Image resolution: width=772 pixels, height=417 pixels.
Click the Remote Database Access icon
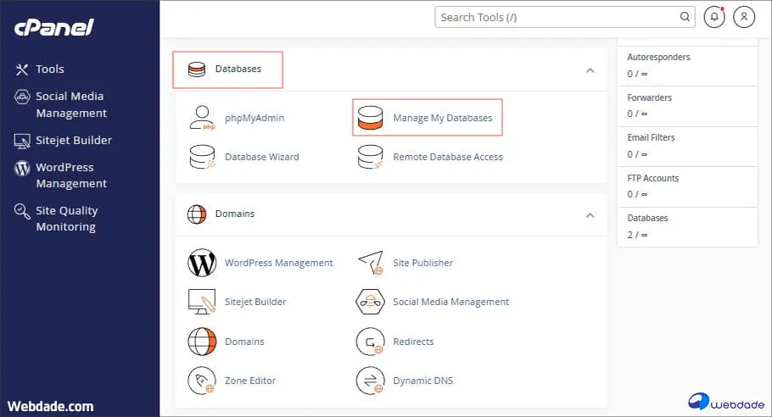[370, 157]
